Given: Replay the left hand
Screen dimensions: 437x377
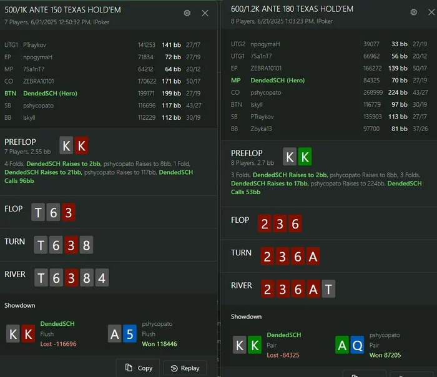Looking at the screenshot, I should [185, 368].
